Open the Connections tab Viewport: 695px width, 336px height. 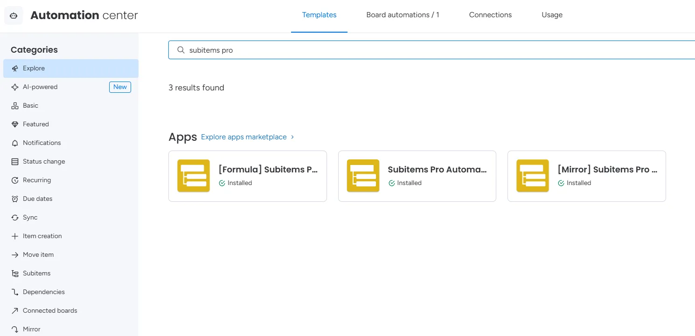pyautogui.click(x=490, y=14)
